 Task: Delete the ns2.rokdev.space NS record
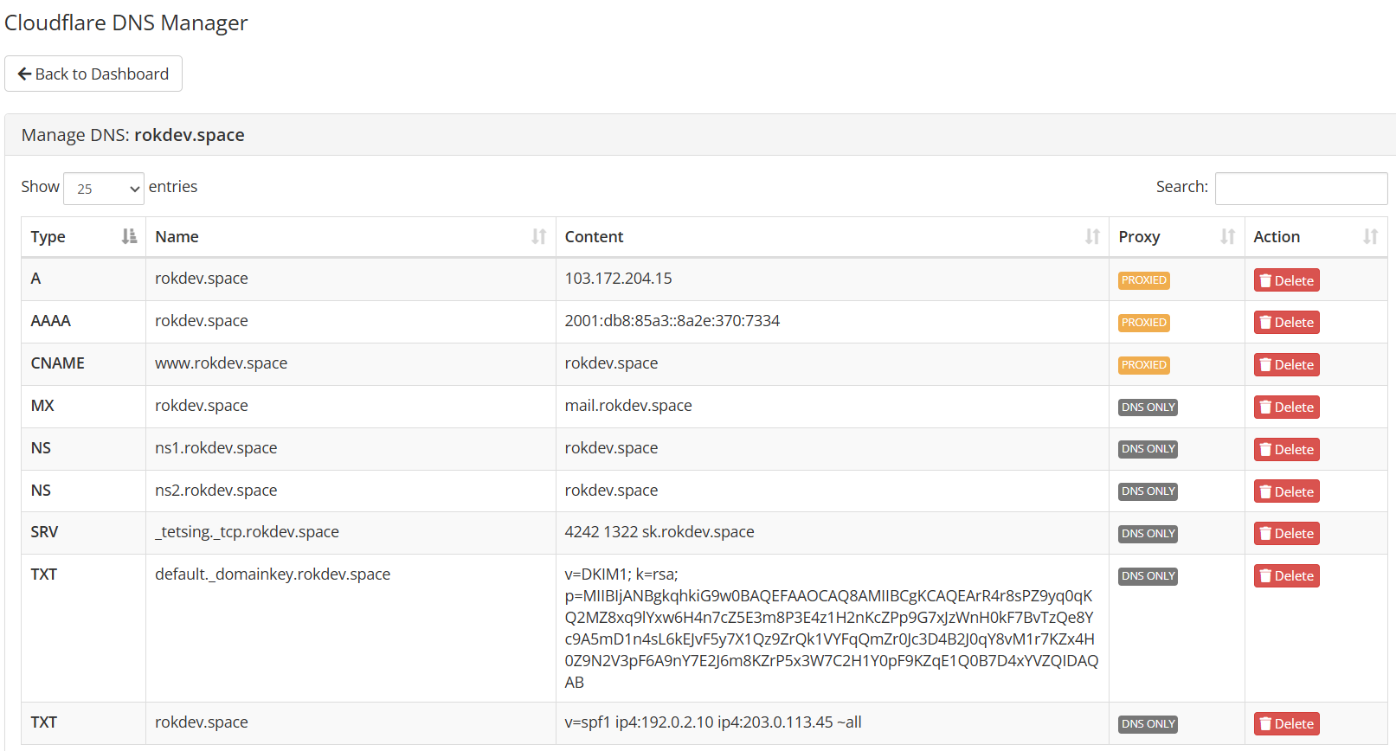(1286, 491)
